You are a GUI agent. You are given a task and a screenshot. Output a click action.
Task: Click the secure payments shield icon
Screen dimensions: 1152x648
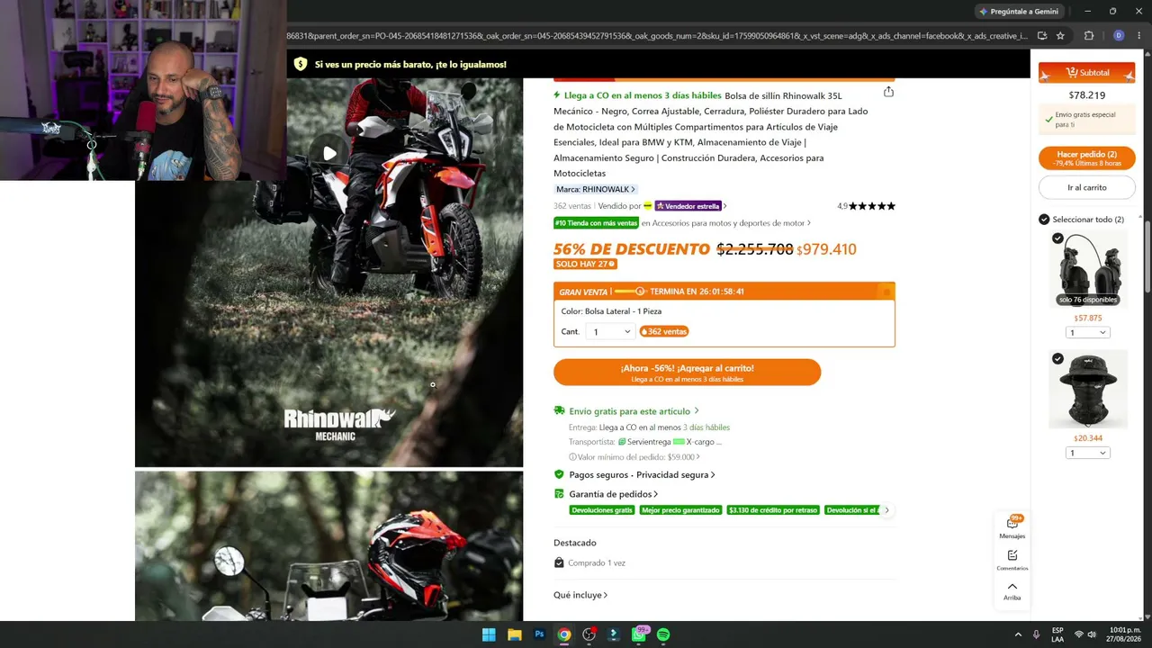559,474
